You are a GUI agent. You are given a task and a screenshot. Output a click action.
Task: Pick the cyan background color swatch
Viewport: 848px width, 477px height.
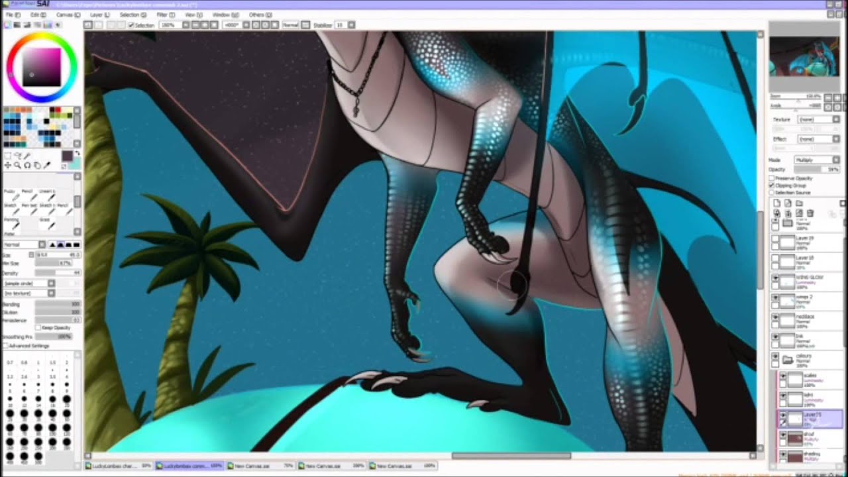[75, 163]
